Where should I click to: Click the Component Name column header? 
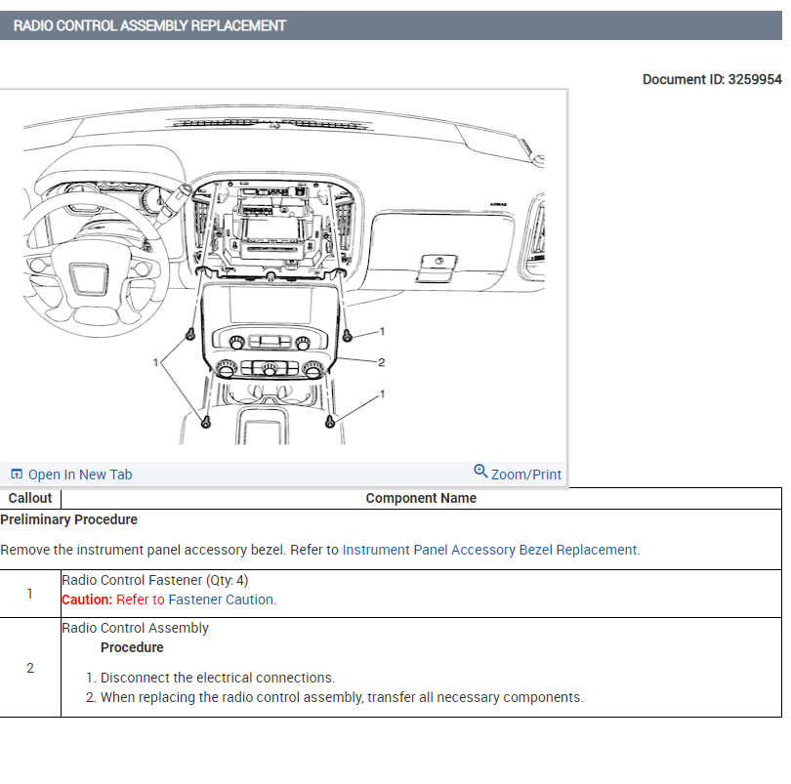421,498
